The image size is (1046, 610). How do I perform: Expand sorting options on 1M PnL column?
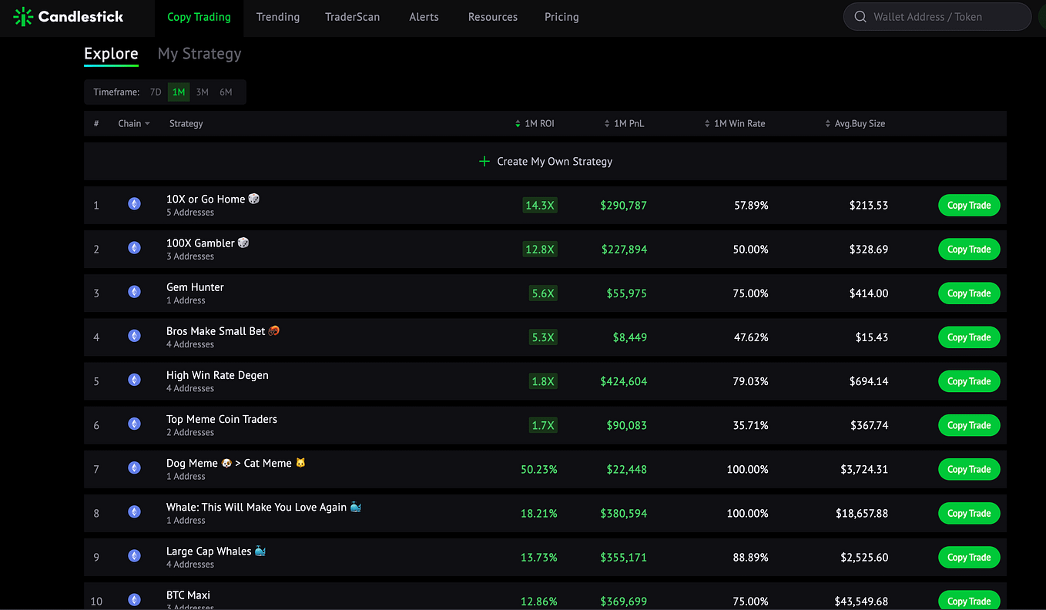point(607,122)
